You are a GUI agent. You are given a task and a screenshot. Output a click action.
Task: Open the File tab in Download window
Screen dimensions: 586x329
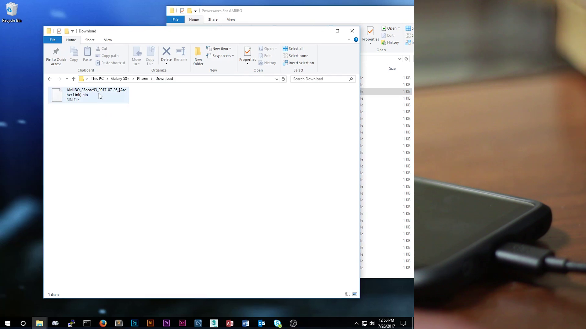click(52, 40)
